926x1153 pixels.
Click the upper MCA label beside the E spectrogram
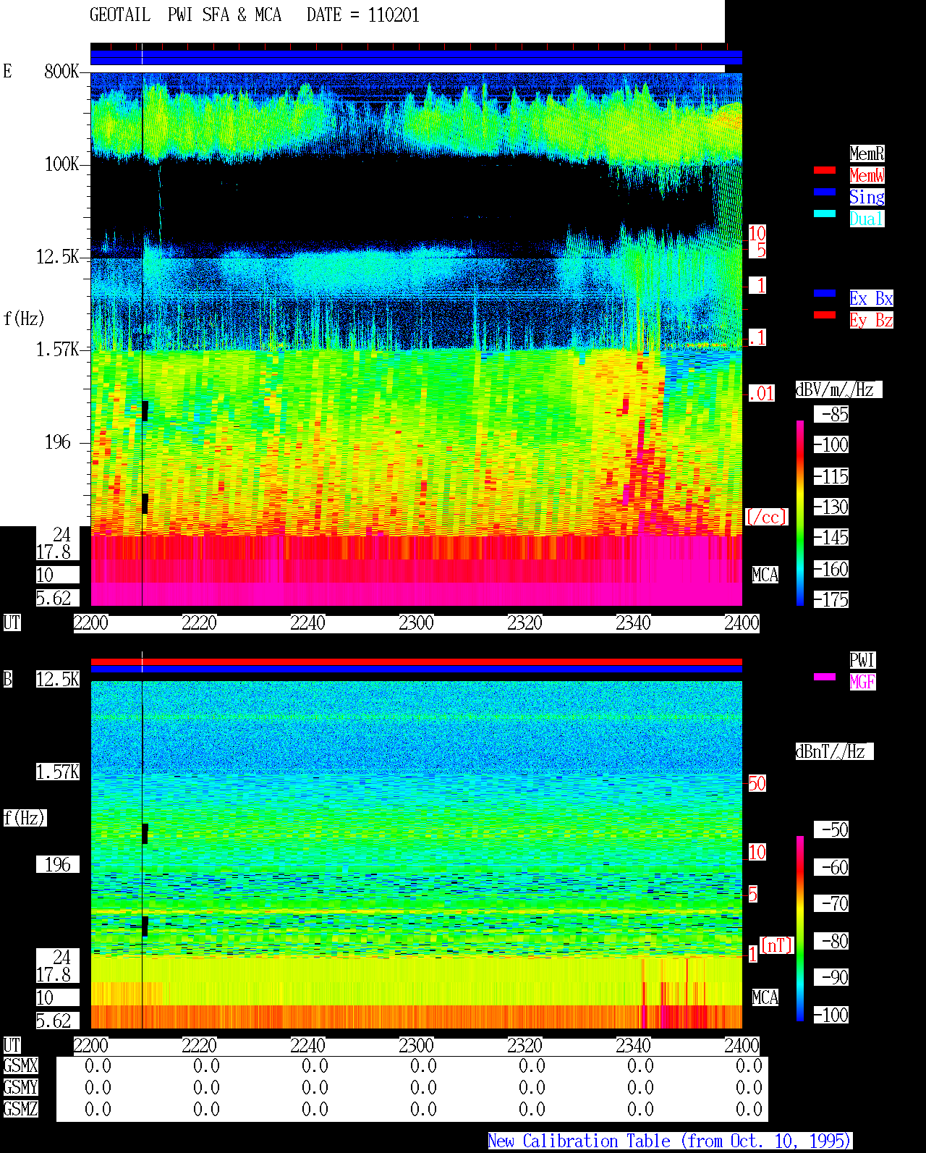[x=765, y=575]
